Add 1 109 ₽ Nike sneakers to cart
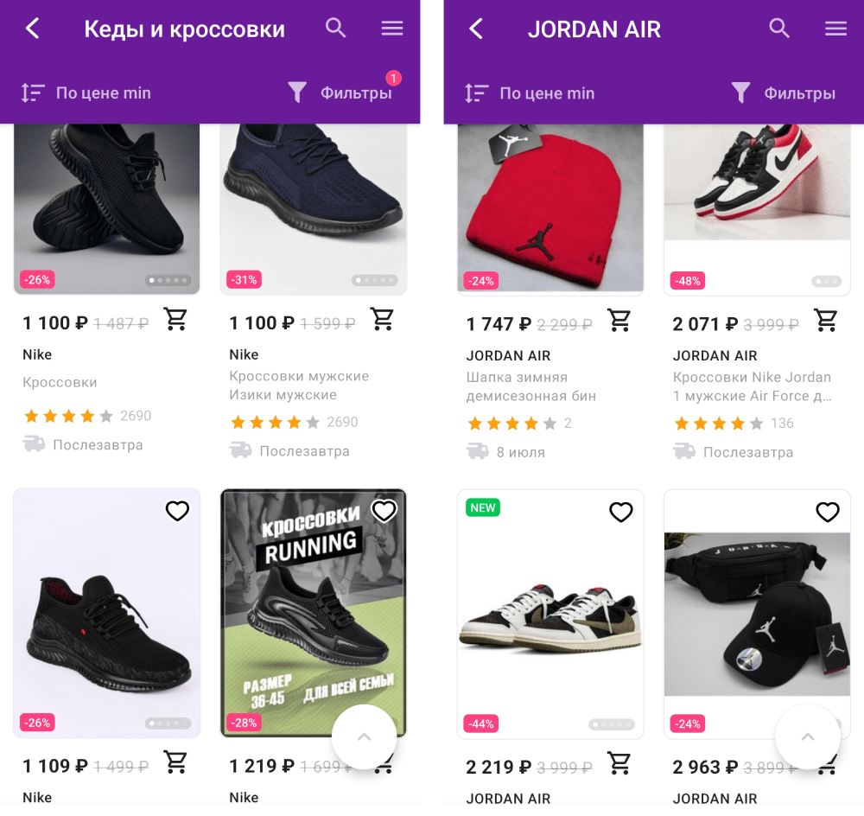The image size is (864, 816). tap(176, 762)
